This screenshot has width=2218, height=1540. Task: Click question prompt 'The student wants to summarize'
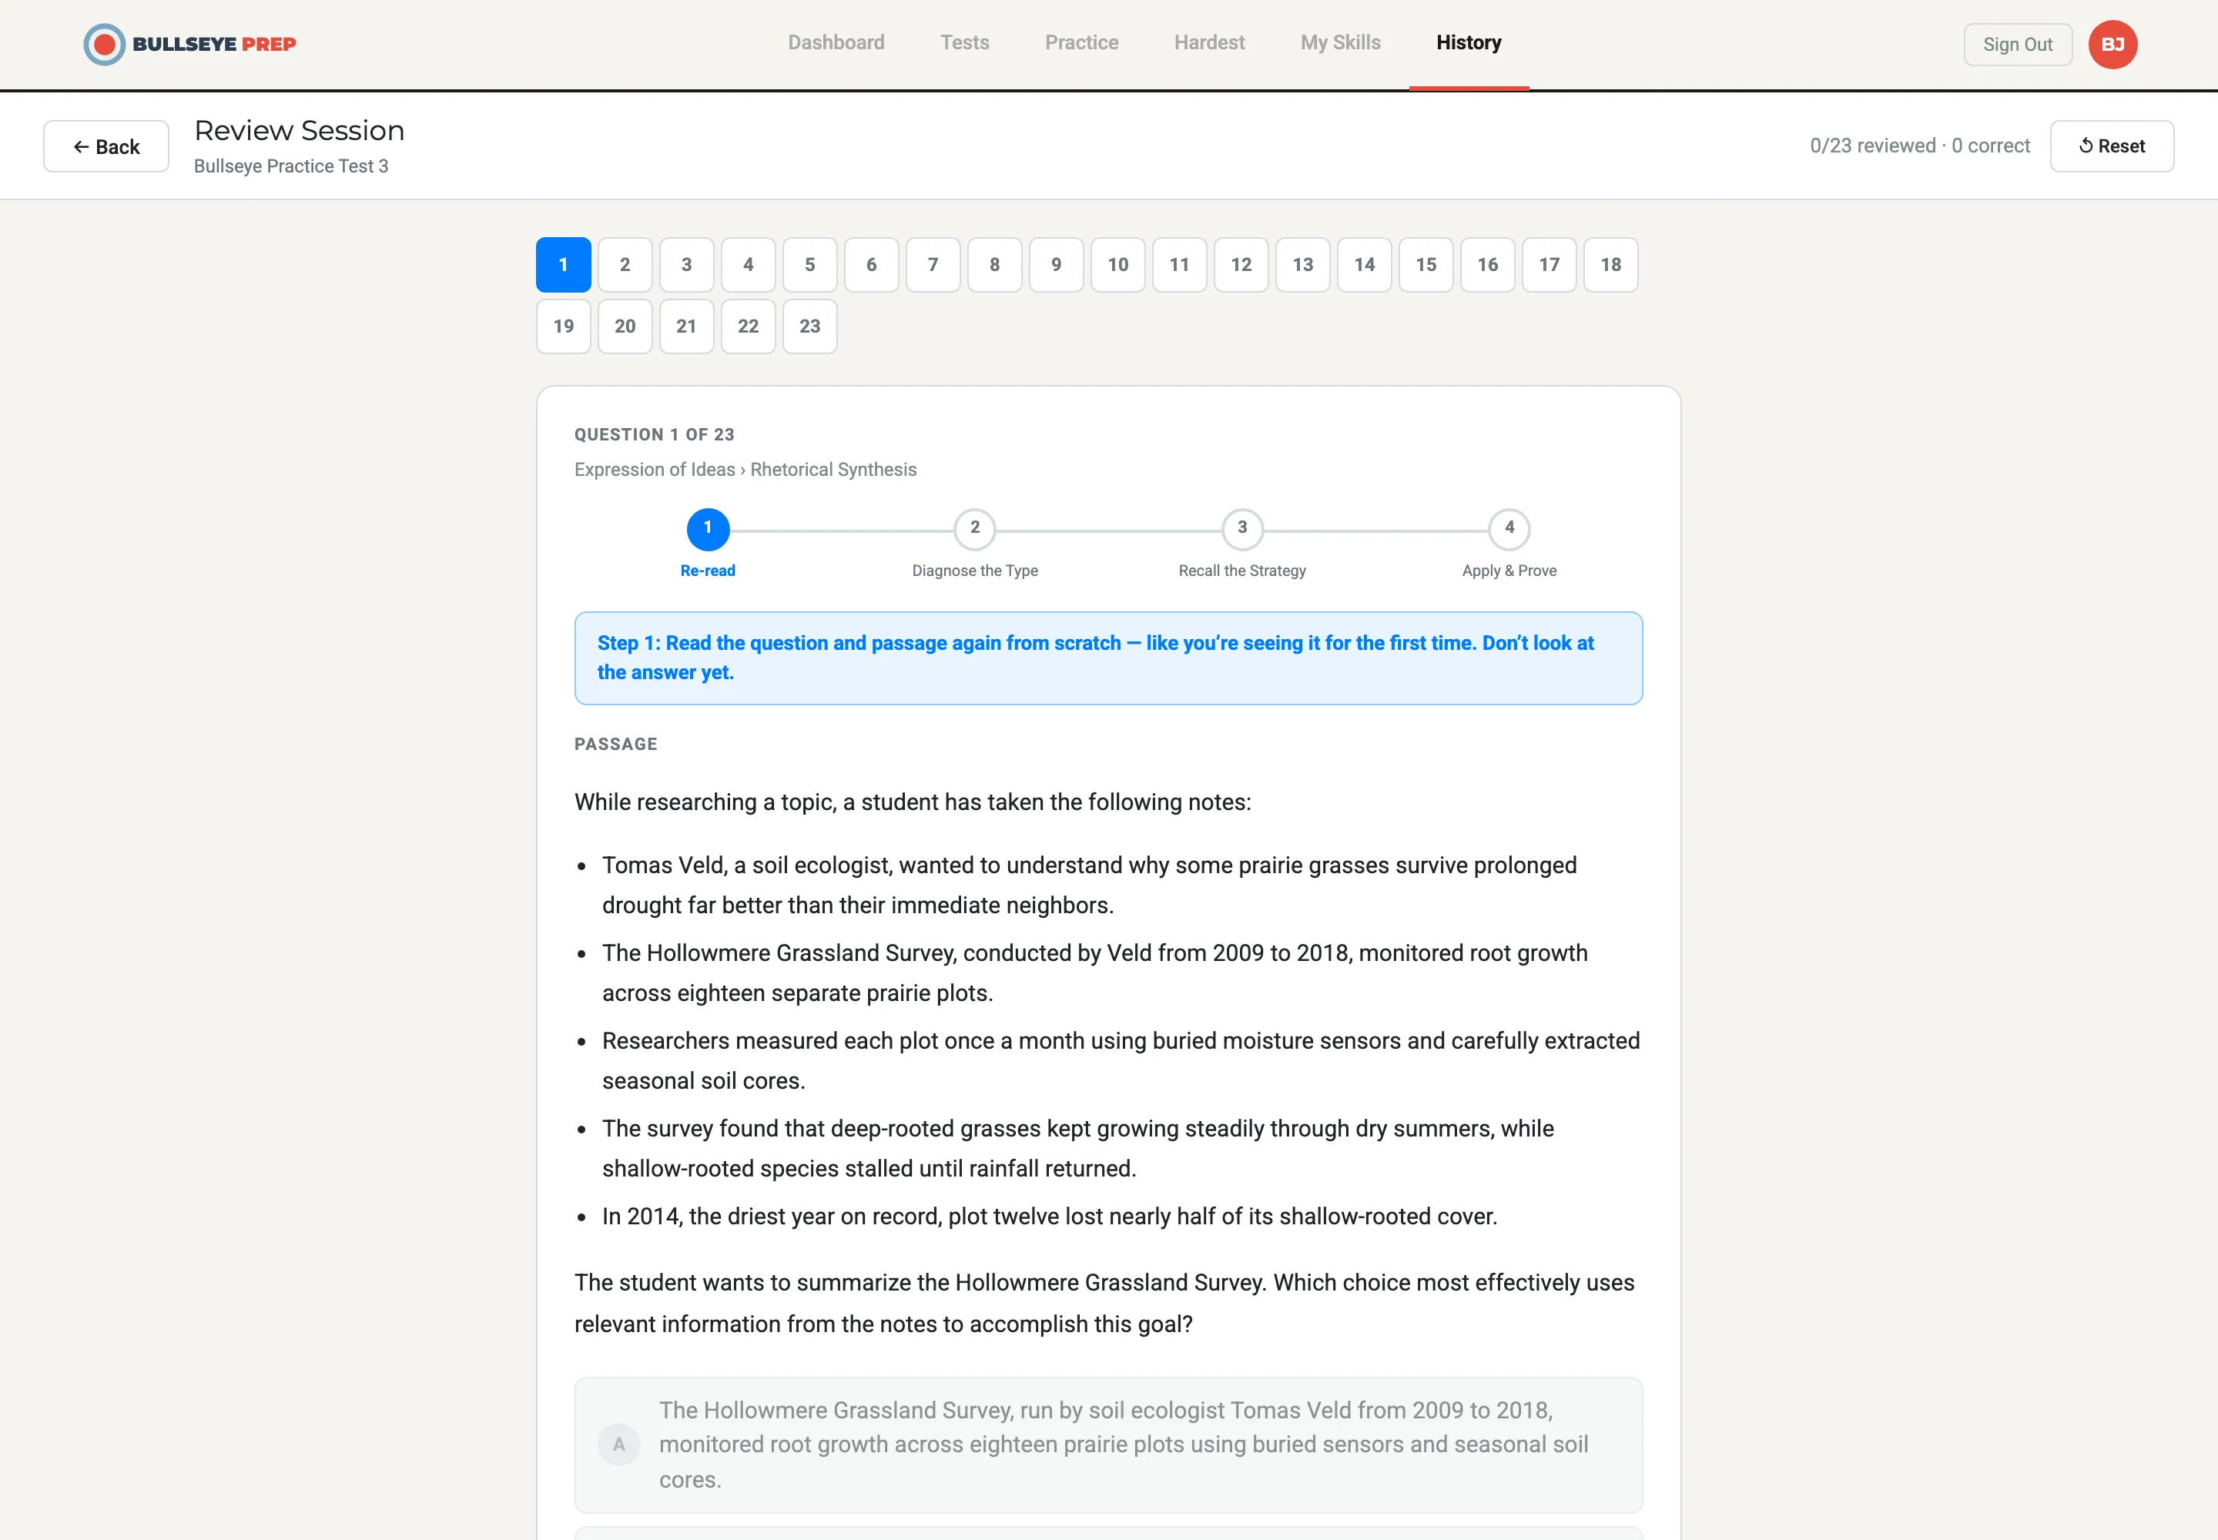click(x=1104, y=1304)
